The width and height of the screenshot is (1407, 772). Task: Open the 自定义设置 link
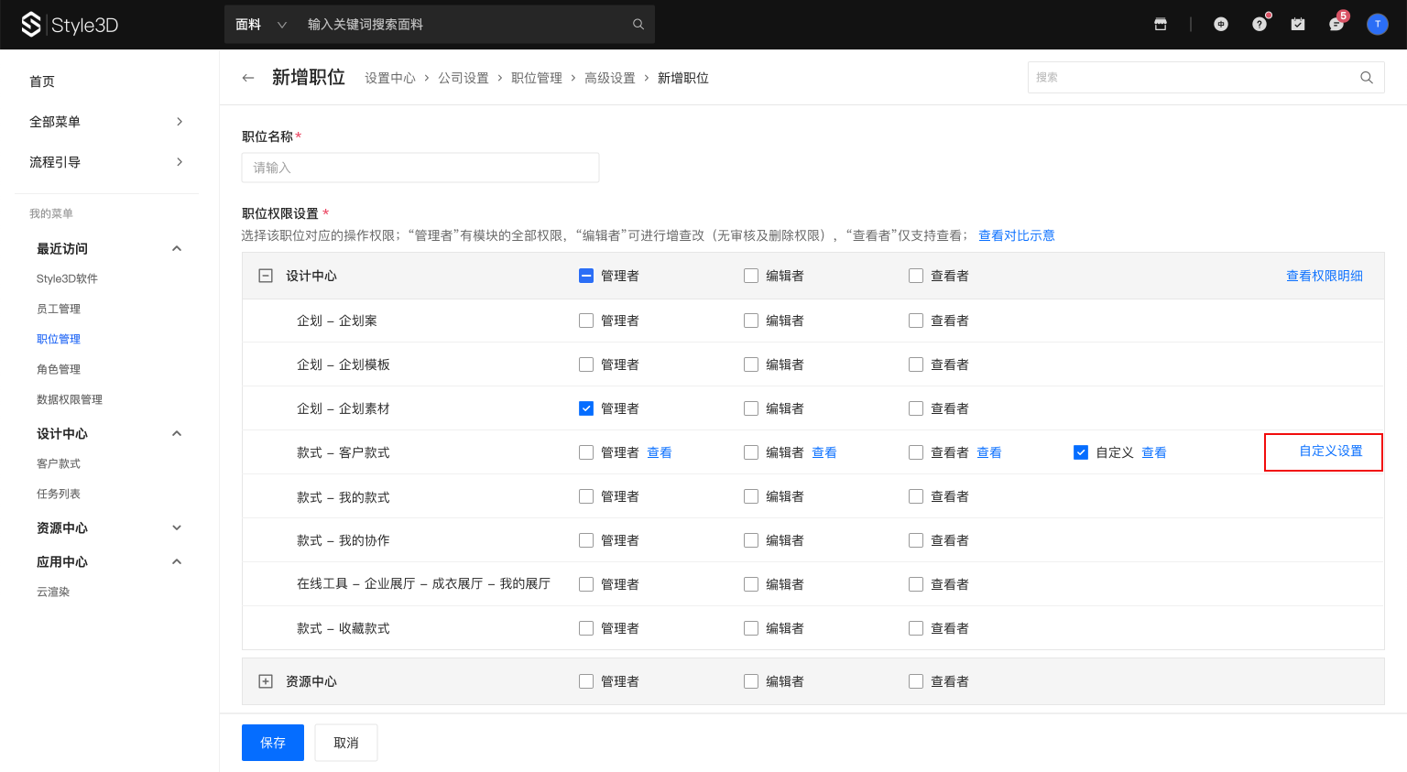(x=1330, y=451)
